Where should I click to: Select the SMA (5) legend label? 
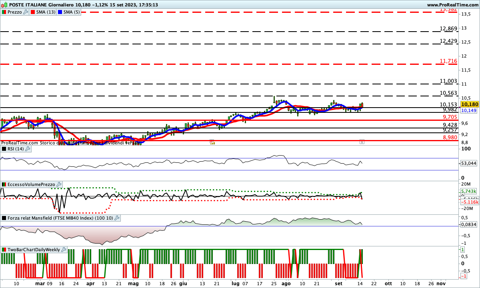(x=72, y=12)
